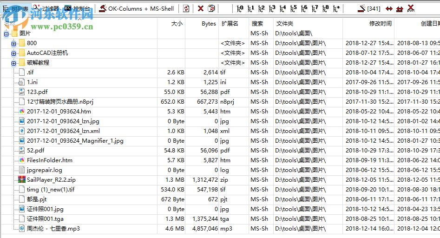This screenshot has height=238, width=440.
Task: Click the crossed-out tree icon in toolbar
Action: (x=411, y=9)
